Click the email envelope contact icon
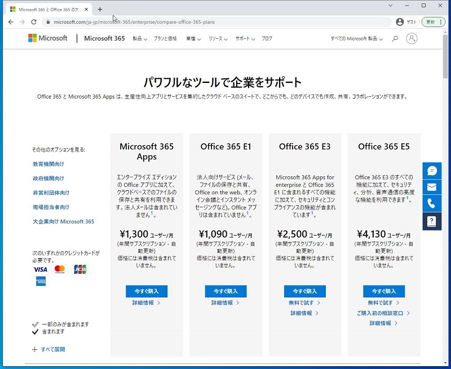This screenshot has width=451, height=369. (x=432, y=187)
